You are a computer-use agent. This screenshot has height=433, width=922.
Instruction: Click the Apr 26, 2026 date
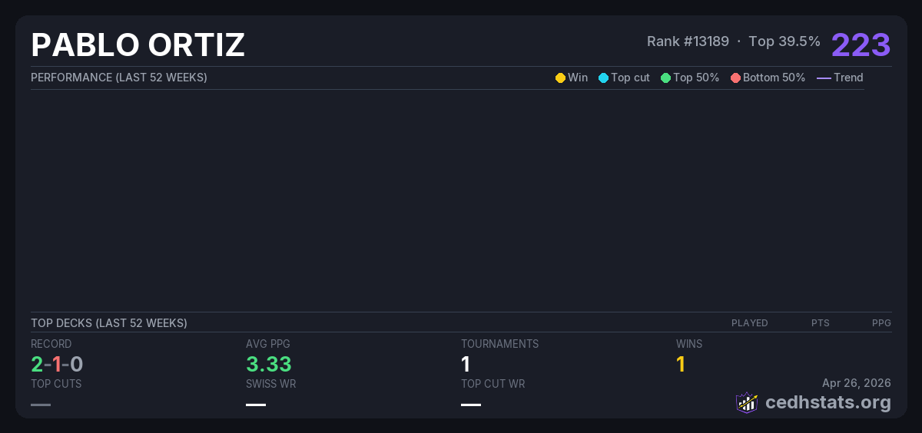(x=856, y=383)
